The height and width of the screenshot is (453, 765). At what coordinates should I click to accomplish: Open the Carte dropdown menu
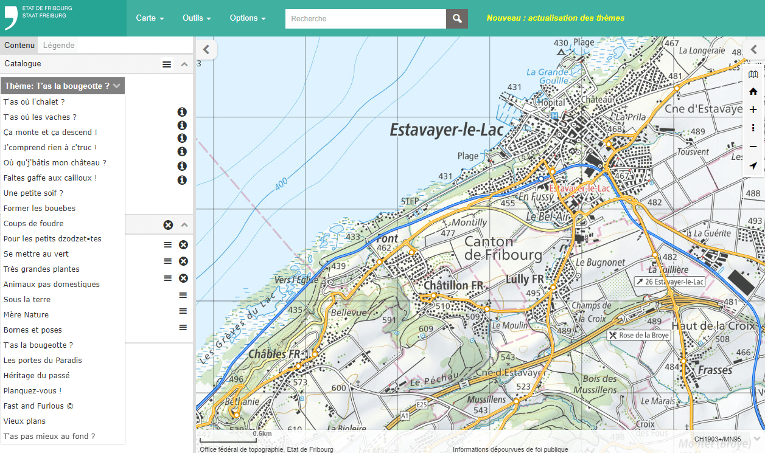point(150,18)
